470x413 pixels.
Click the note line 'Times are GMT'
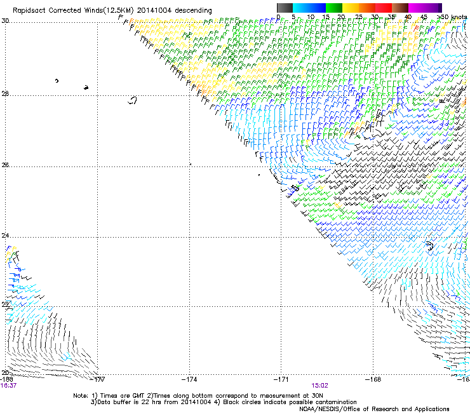122,396
